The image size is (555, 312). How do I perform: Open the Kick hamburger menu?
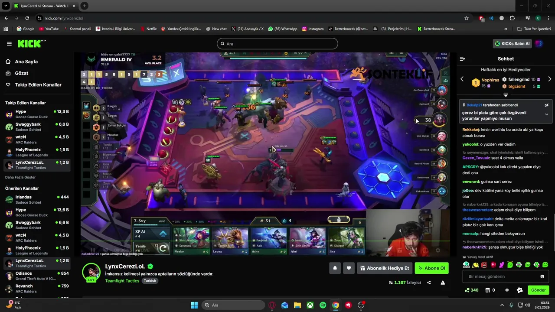click(x=9, y=44)
